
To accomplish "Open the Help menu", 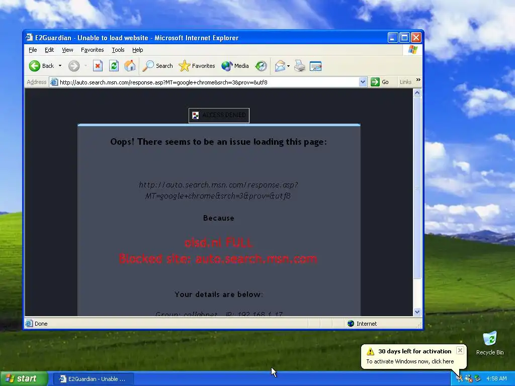I will tap(138, 50).
